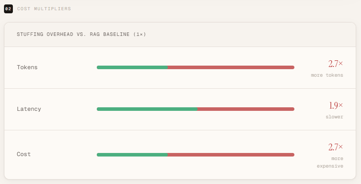Click the red segment of the Cost bar

[231, 155]
